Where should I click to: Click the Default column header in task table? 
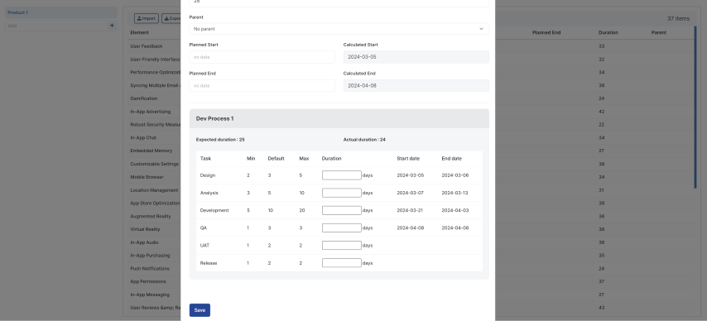(x=276, y=159)
